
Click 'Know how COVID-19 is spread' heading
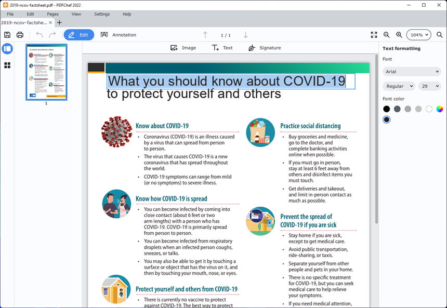click(x=172, y=198)
